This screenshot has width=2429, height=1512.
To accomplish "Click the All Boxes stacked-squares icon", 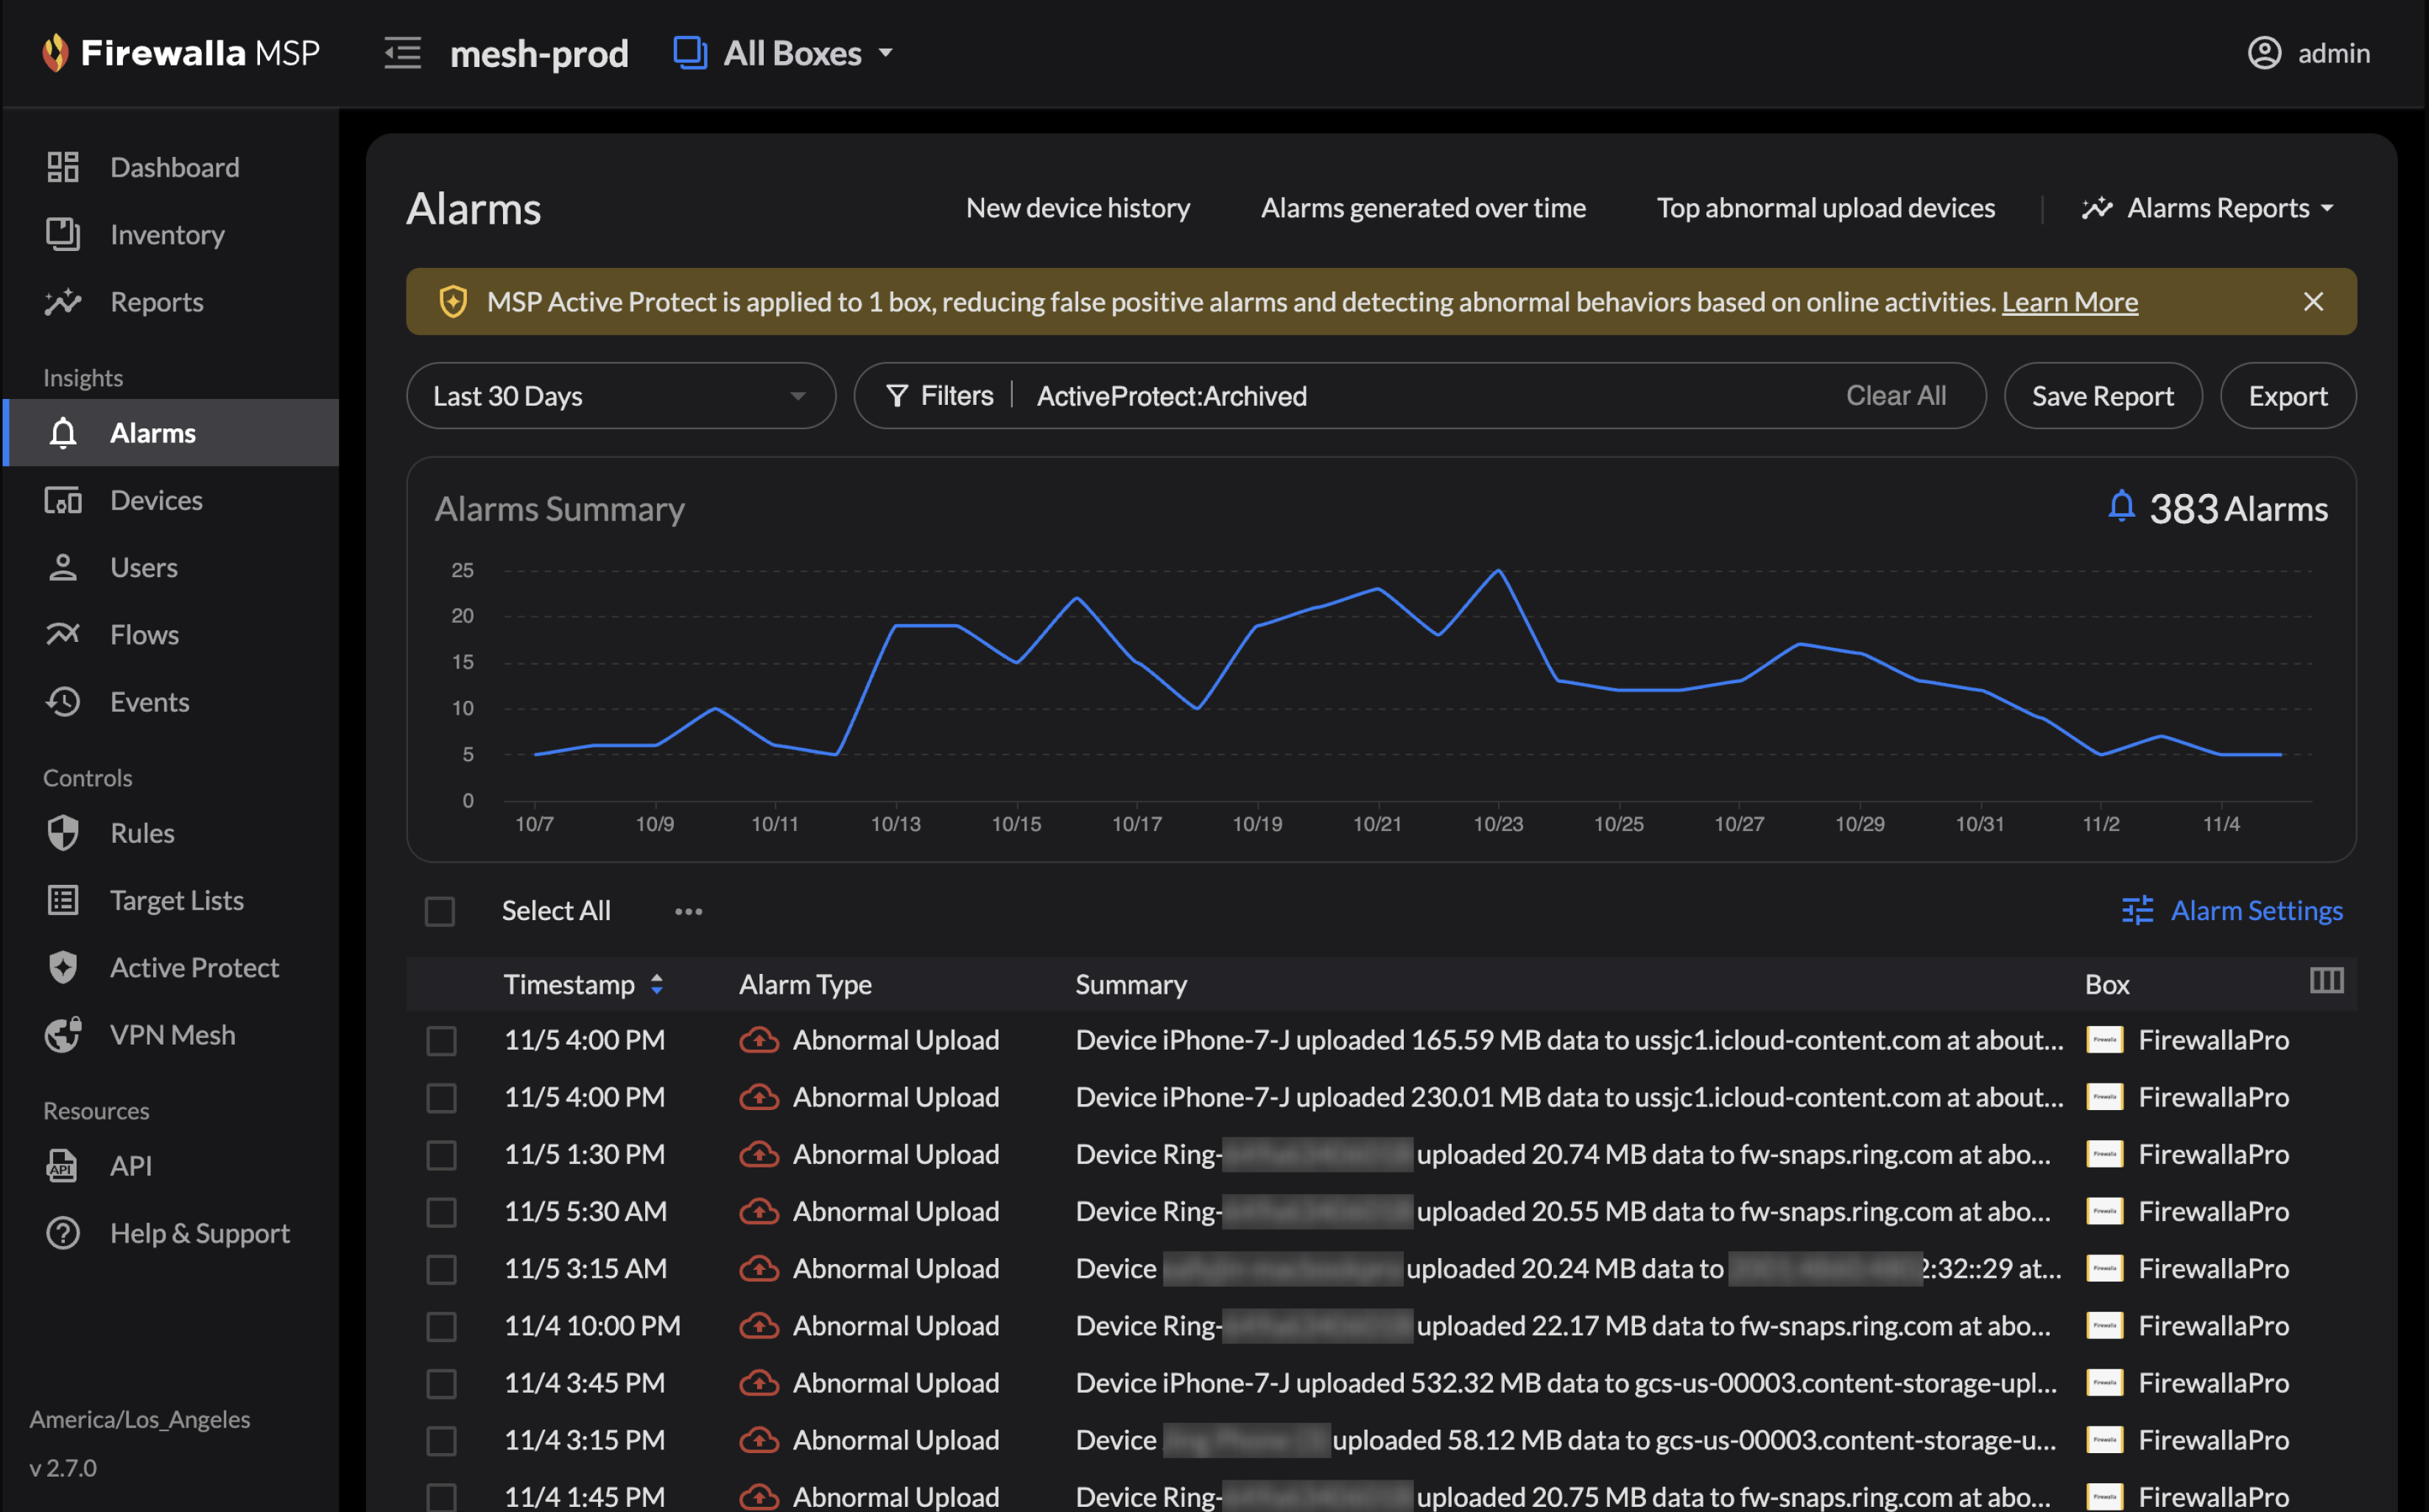I will pos(690,52).
